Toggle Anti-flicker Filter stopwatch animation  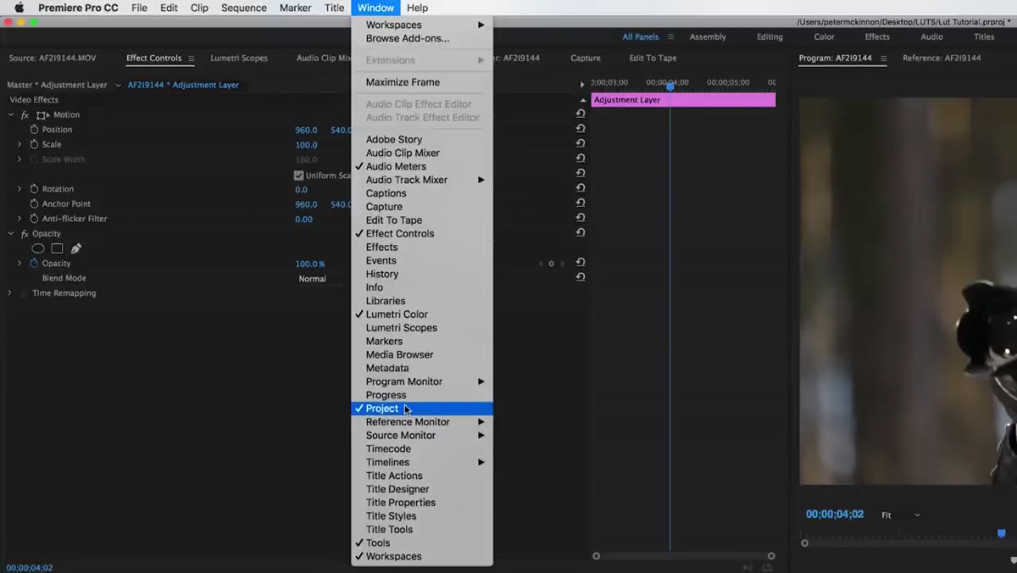coord(34,219)
